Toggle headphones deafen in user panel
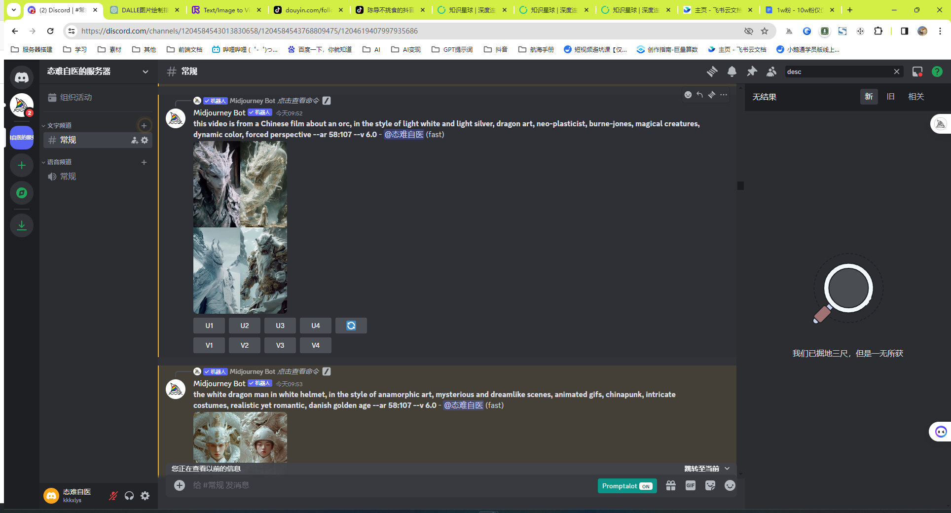951x513 pixels. tap(129, 496)
